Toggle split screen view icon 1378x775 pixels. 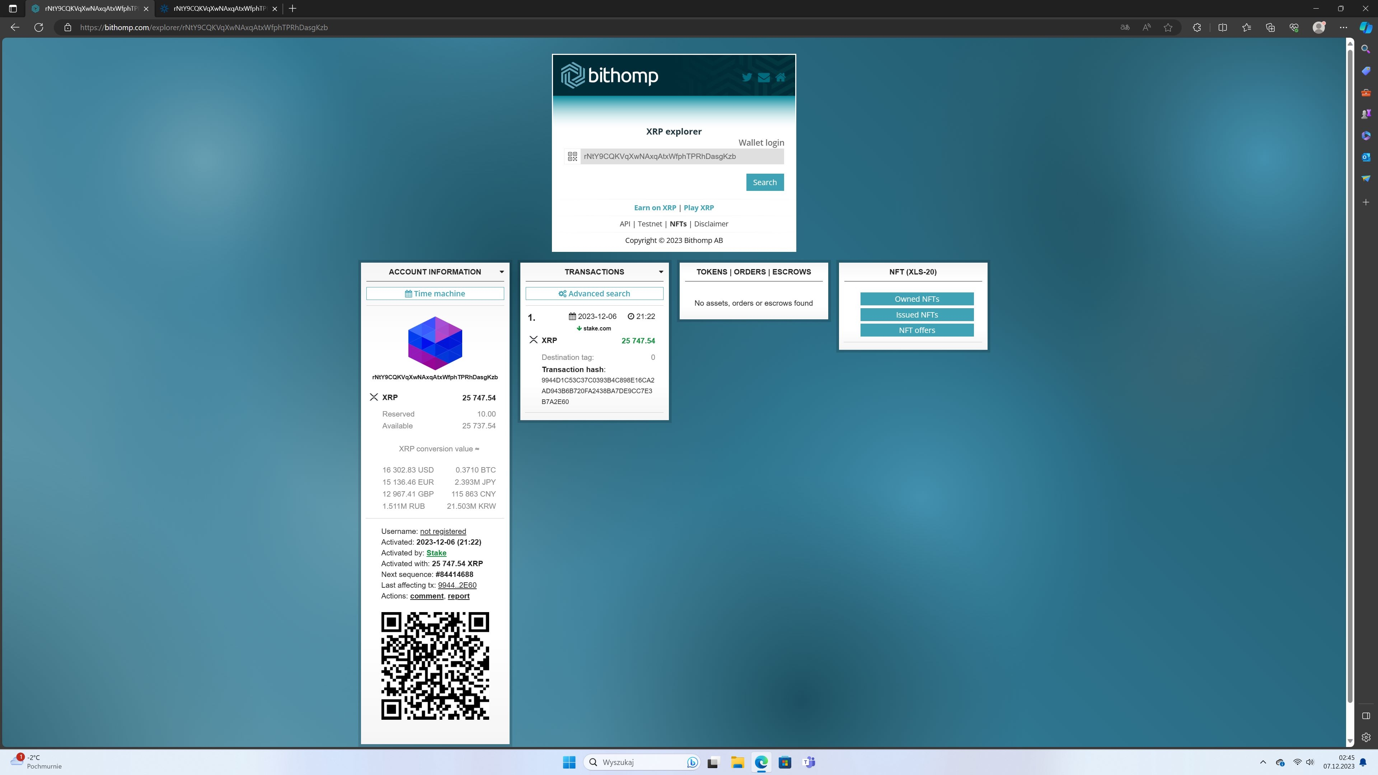[x=1222, y=27]
